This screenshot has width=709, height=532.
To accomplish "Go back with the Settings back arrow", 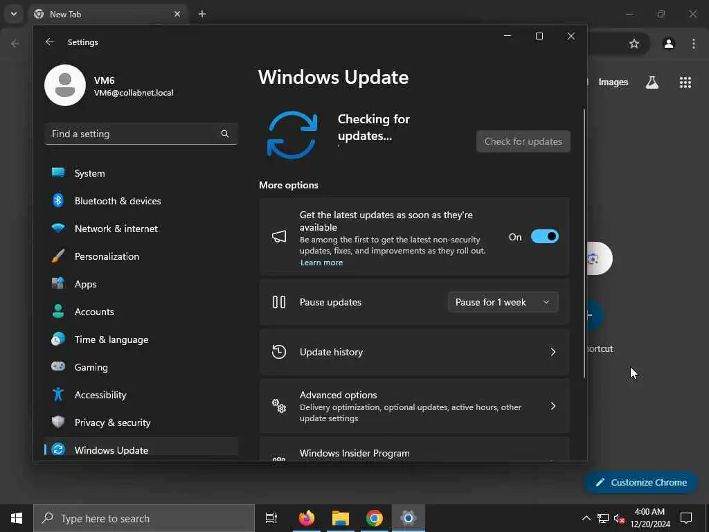I will [x=50, y=42].
